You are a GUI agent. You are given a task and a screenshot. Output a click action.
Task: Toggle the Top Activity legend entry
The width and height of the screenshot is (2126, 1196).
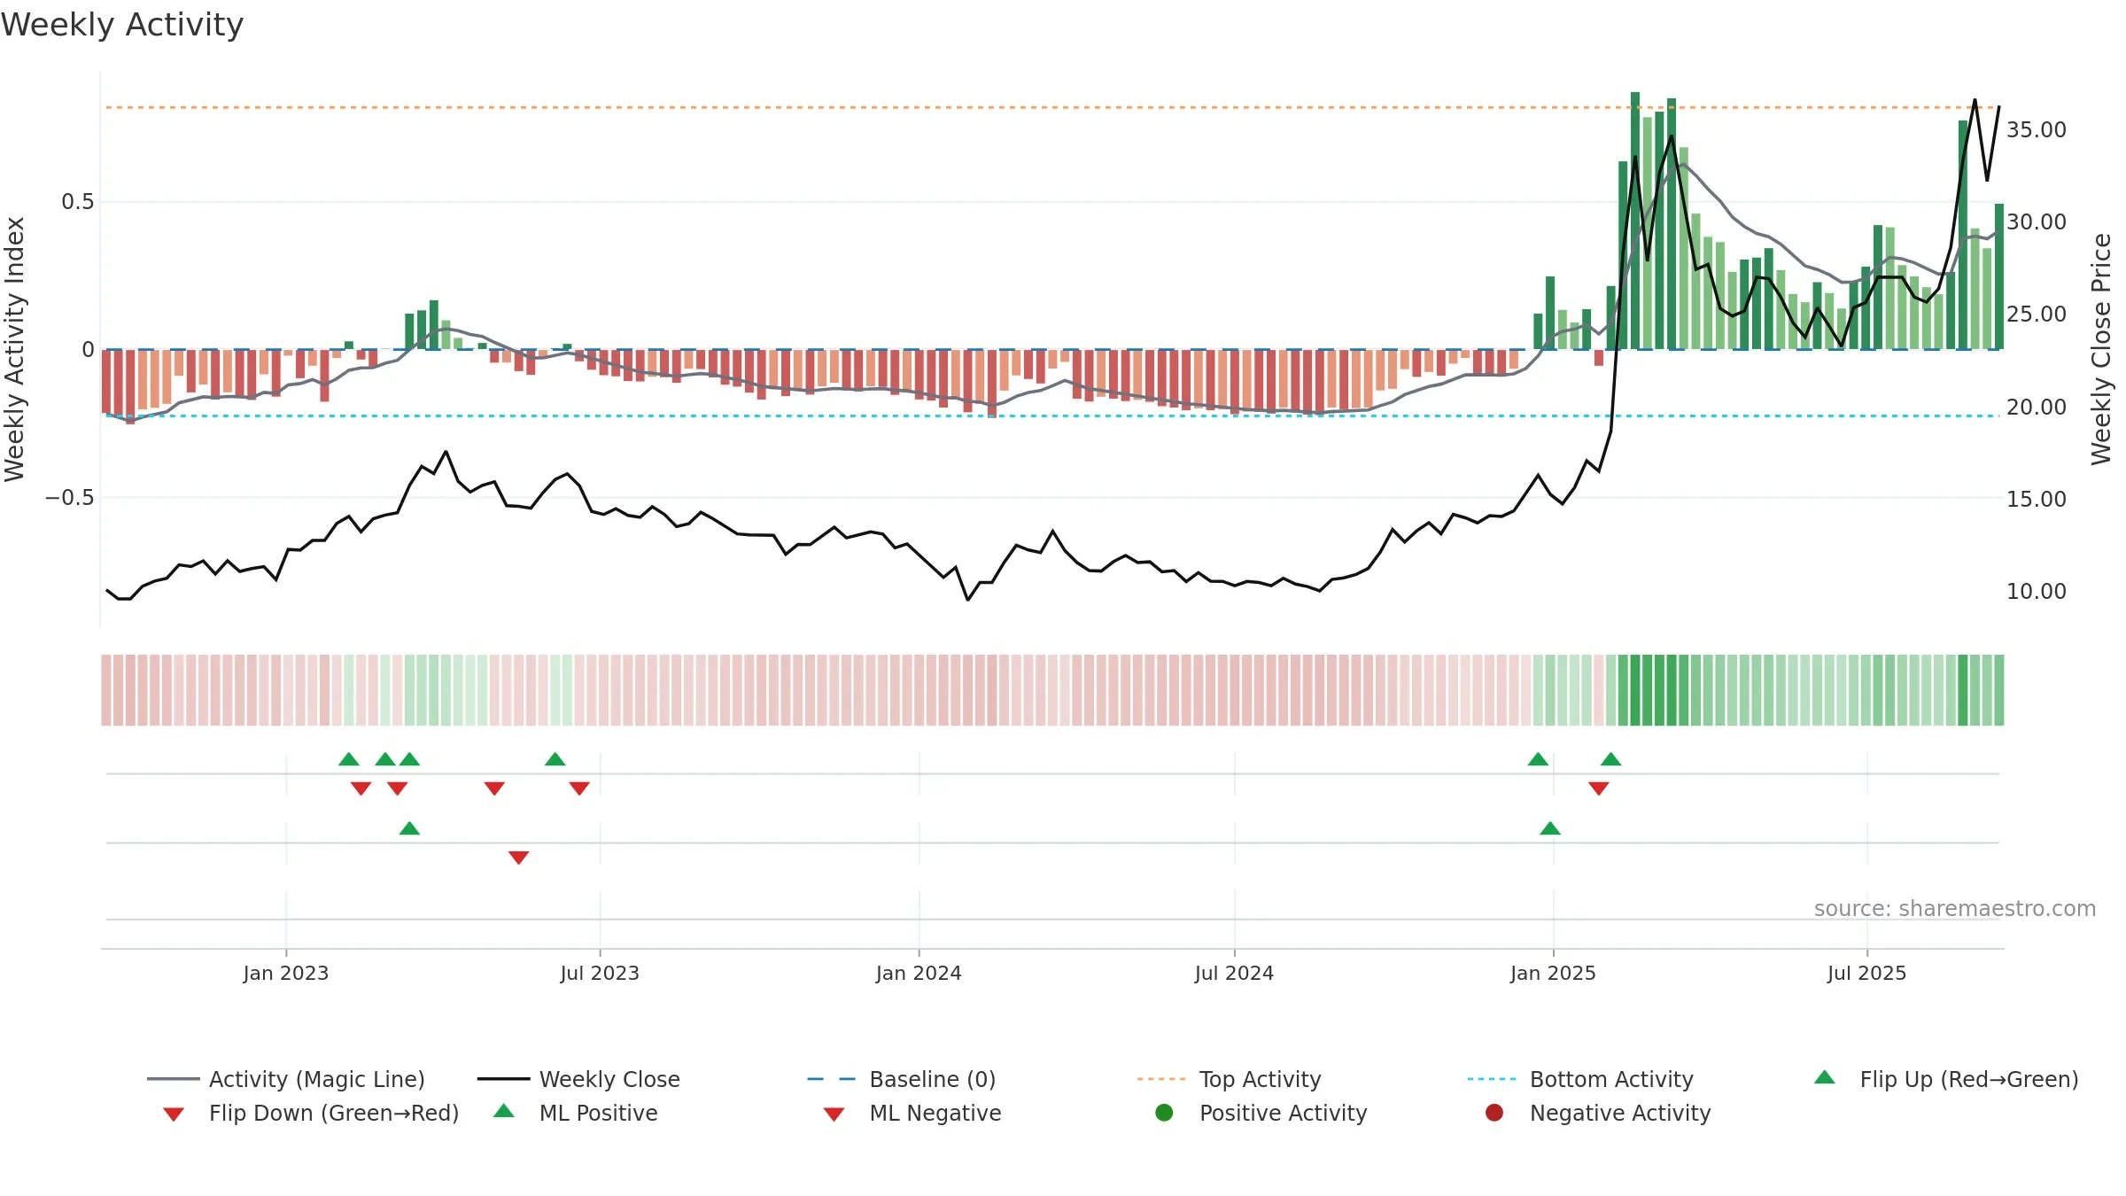coord(1229,1079)
